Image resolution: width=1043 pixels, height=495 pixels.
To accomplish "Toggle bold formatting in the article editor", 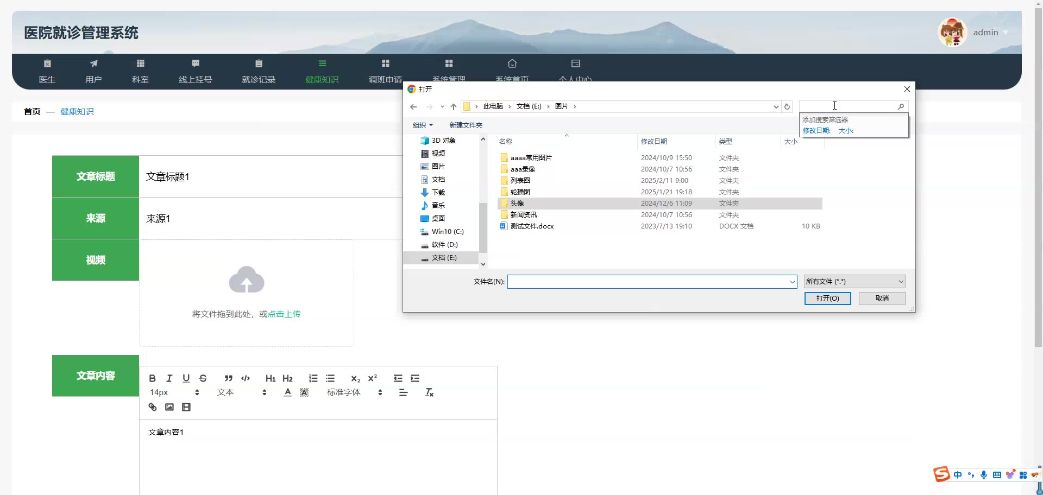I will (152, 378).
